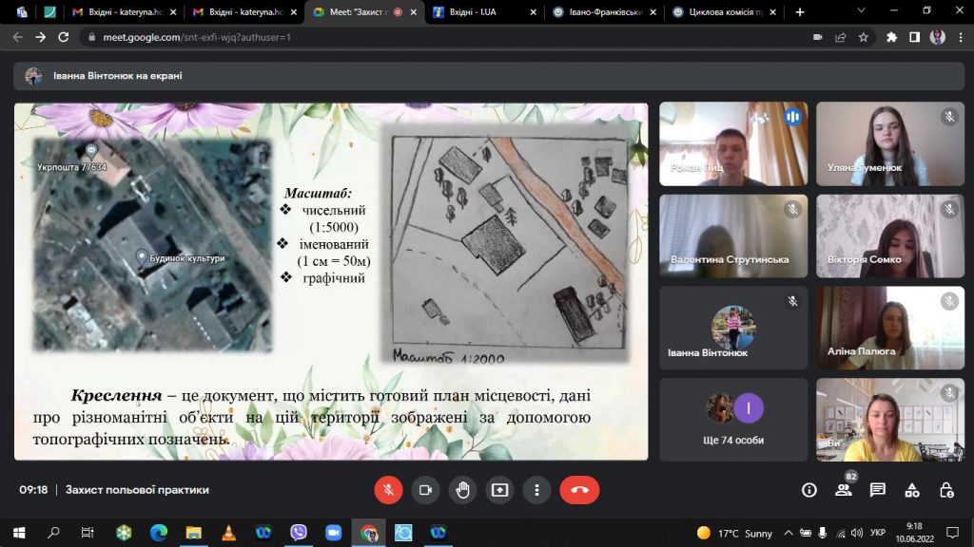Open a new browser tab
Screen dimensions: 974x547
[x=799, y=12]
